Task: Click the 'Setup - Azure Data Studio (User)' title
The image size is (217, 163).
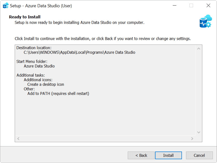Action: click(x=41, y=6)
